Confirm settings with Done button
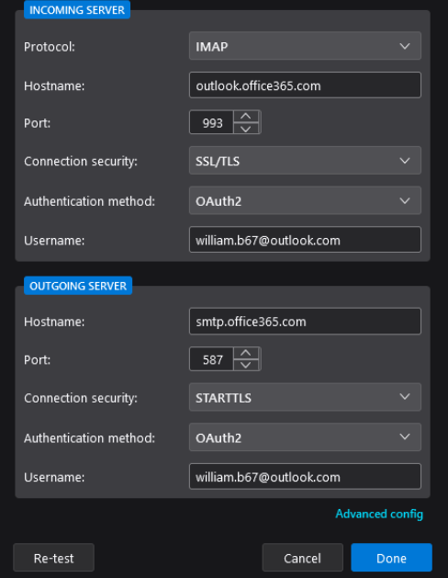 click(x=391, y=558)
